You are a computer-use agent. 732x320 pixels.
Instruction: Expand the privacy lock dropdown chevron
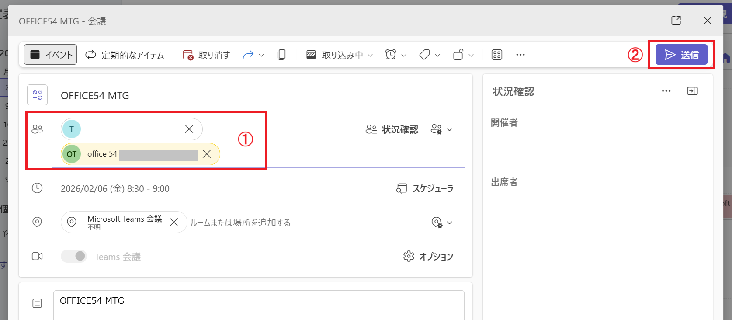(471, 55)
